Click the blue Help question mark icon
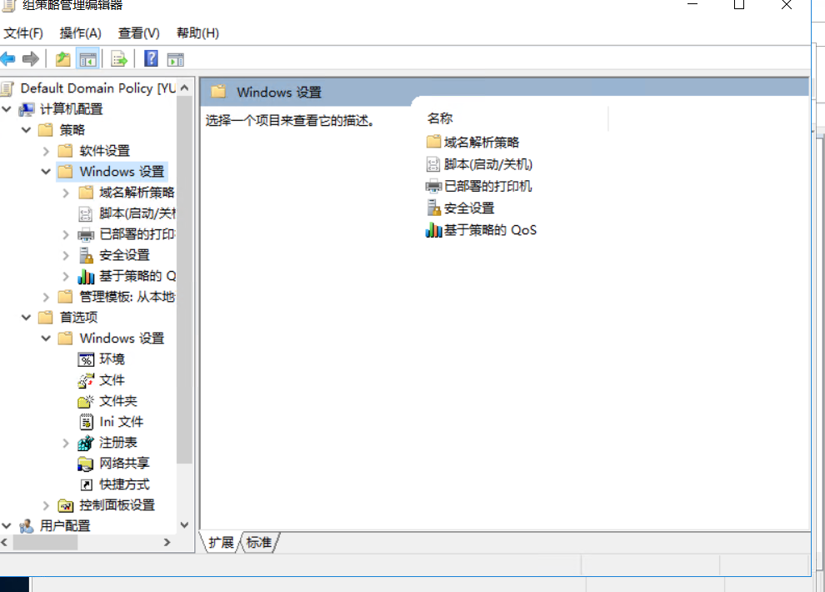The height and width of the screenshot is (592, 825). pyautogui.click(x=151, y=58)
